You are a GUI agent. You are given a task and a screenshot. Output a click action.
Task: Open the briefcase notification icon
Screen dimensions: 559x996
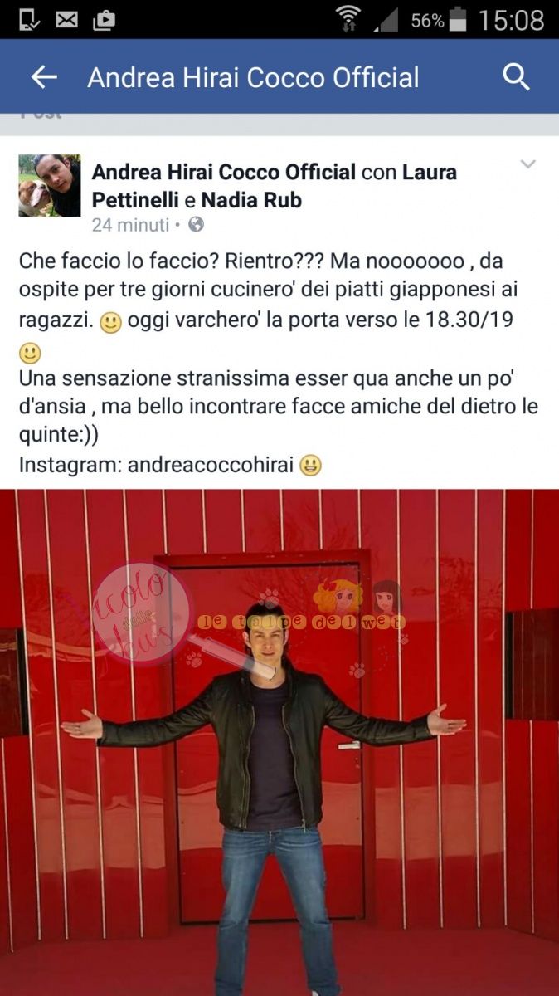pos(104,19)
